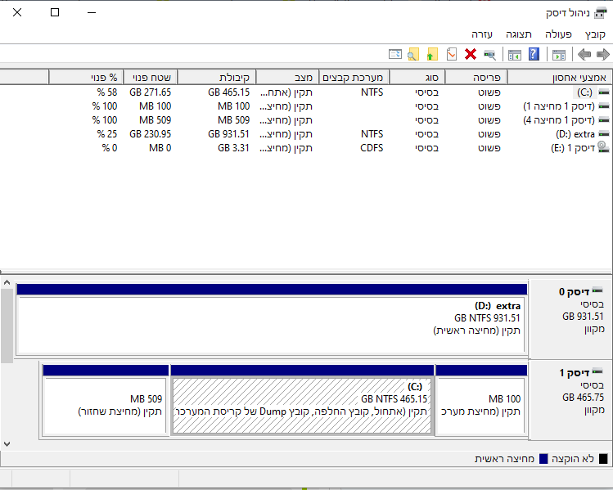Click the drive icon of (D:) extra row
613x490 pixels.
click(604, 133)
